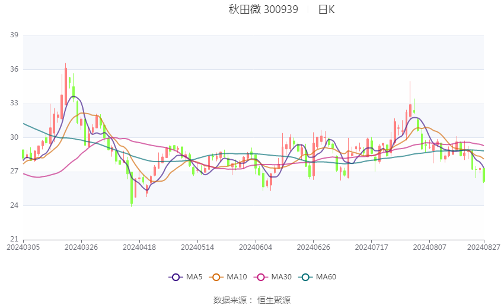Screen dimensions: 504x306
Task: Select x-axis date label 20240305
Action: [23, 247]
